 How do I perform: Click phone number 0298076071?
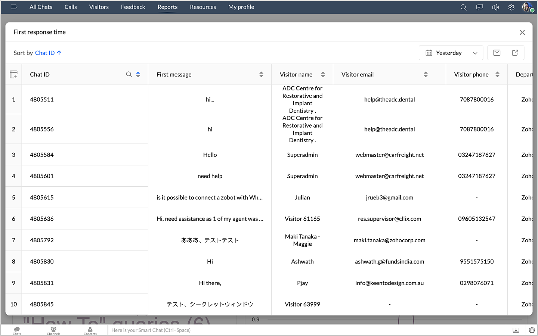477,283
